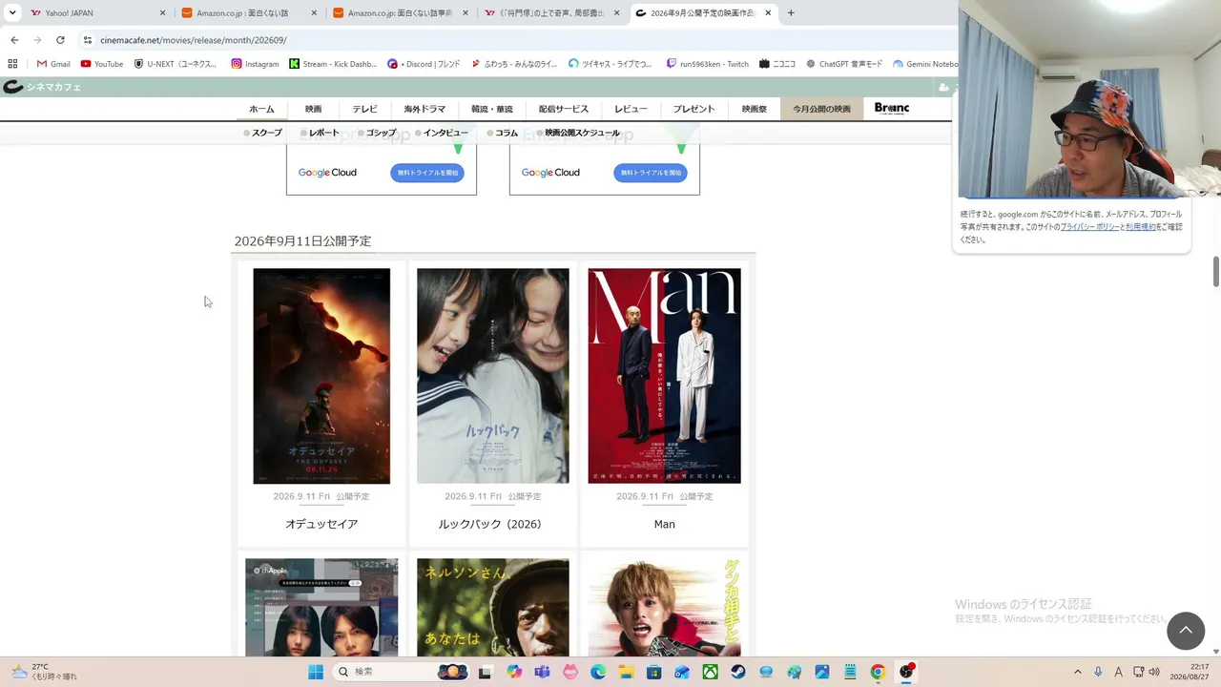Open the Gmail bookmark

(x=53, y=64)
